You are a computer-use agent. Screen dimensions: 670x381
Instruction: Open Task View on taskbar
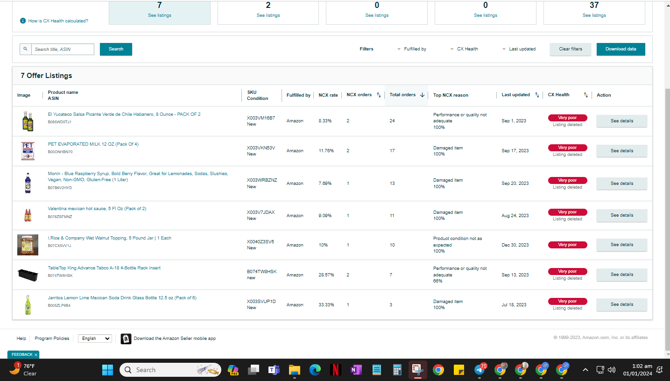coord(254,370)
